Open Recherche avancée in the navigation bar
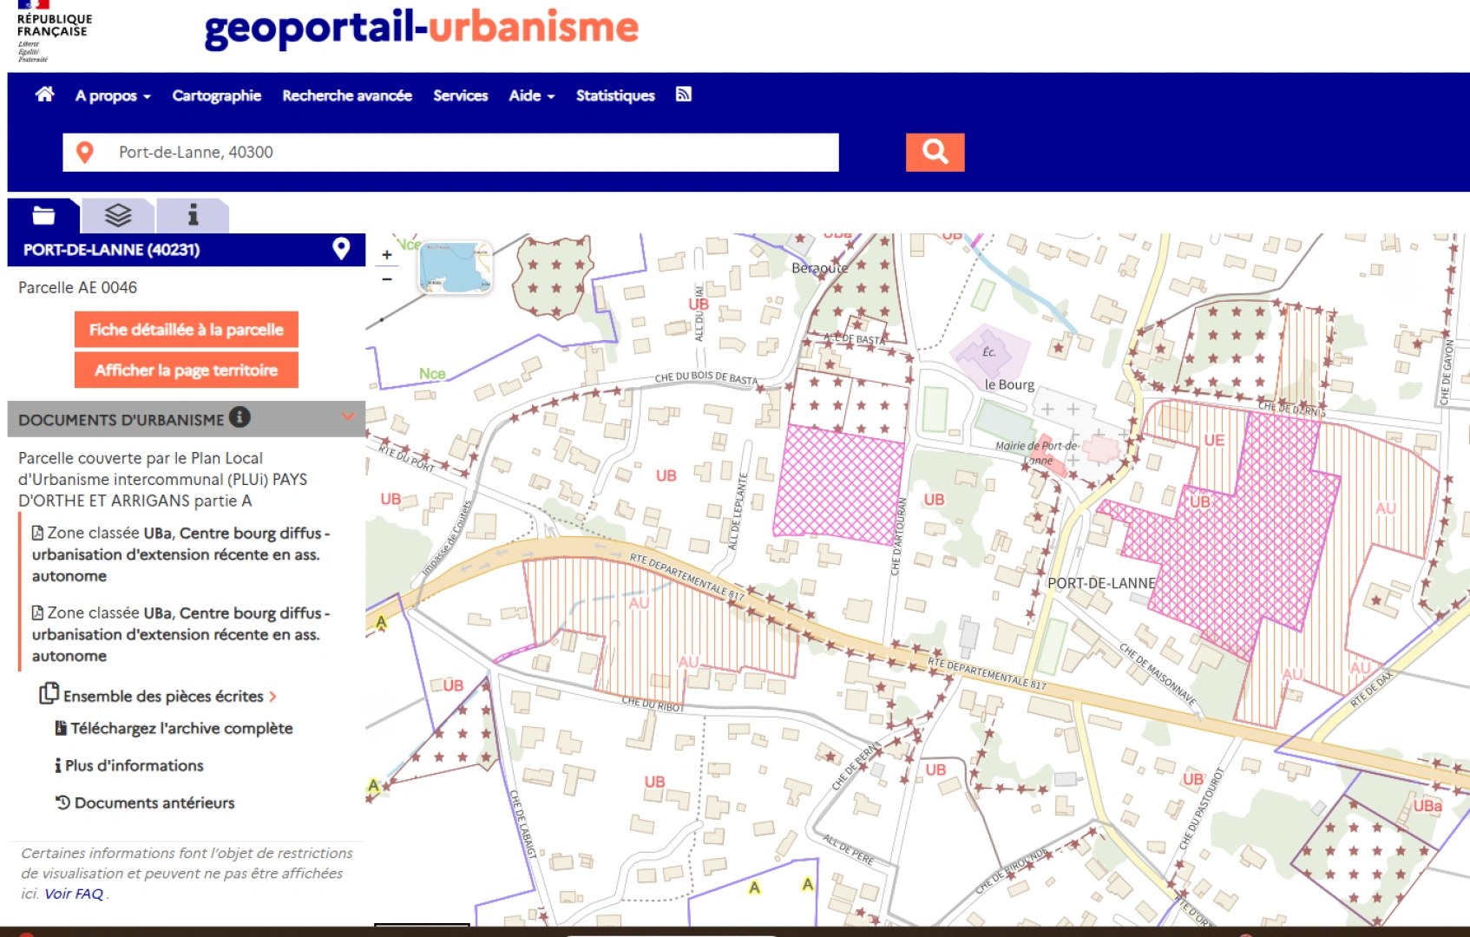 point(346,95)
